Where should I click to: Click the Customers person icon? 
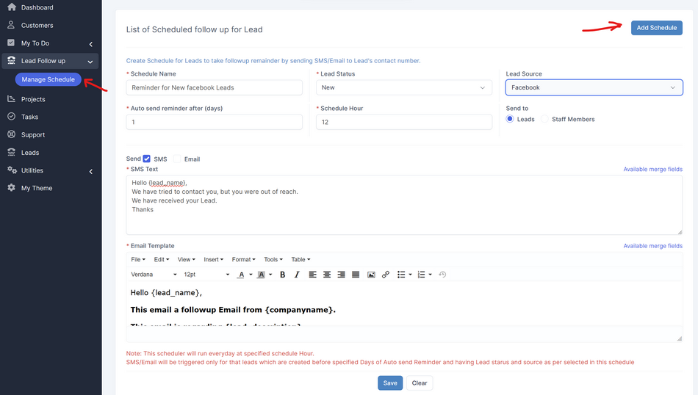pos(11,25)
